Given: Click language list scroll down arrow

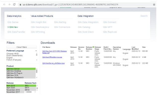Looking at the screenshot, I should 37,60.
